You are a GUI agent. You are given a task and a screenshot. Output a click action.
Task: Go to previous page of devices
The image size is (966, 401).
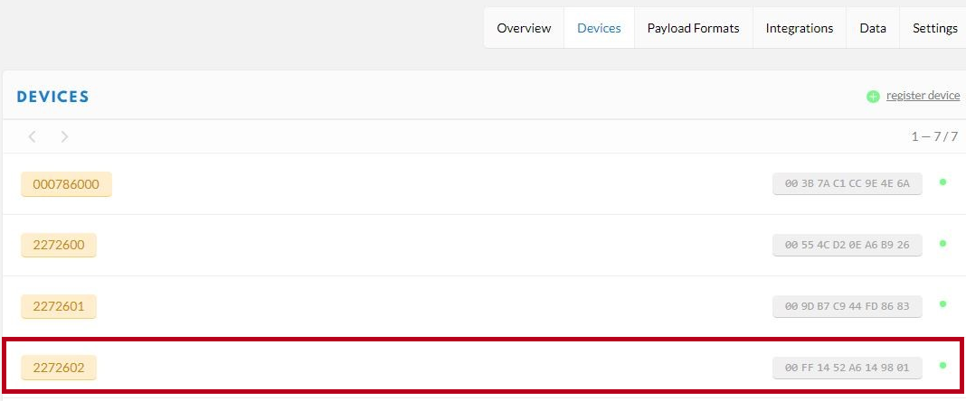click(32, 136)
